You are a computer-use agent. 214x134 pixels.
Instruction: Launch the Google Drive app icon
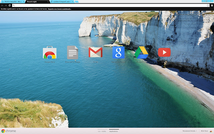pyautogui.click(x=141, y=53)
